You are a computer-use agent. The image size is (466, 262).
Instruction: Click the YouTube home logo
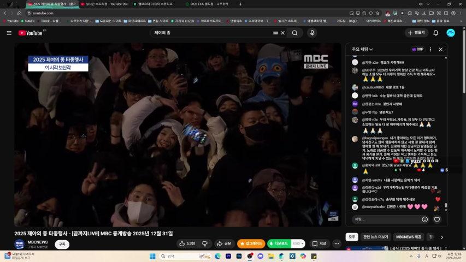click(31, 33)
